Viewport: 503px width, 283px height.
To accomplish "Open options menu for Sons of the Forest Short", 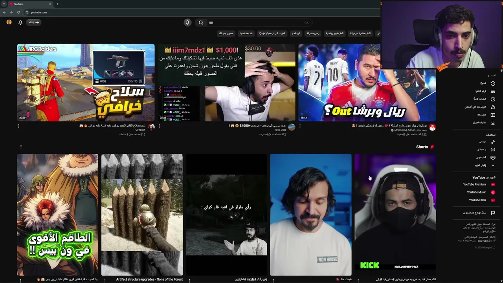I will click(x=105, y=280).
